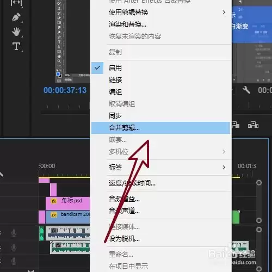Click the top vertical zoom handle circle
Image resolution: width=272 pixels, height=272 pixels.
259,183
